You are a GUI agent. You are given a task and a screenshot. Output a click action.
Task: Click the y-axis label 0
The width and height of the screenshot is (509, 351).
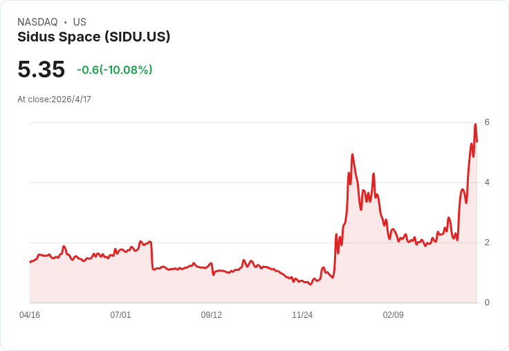click(487, 303)
